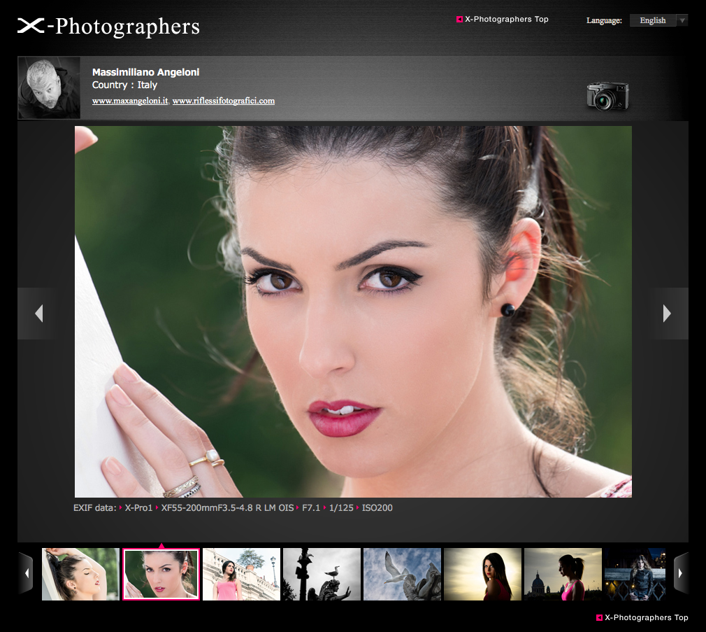The image size is (706, 632).
Task: Open the www.maxangeloni.it link
Action: pos(130,101)
